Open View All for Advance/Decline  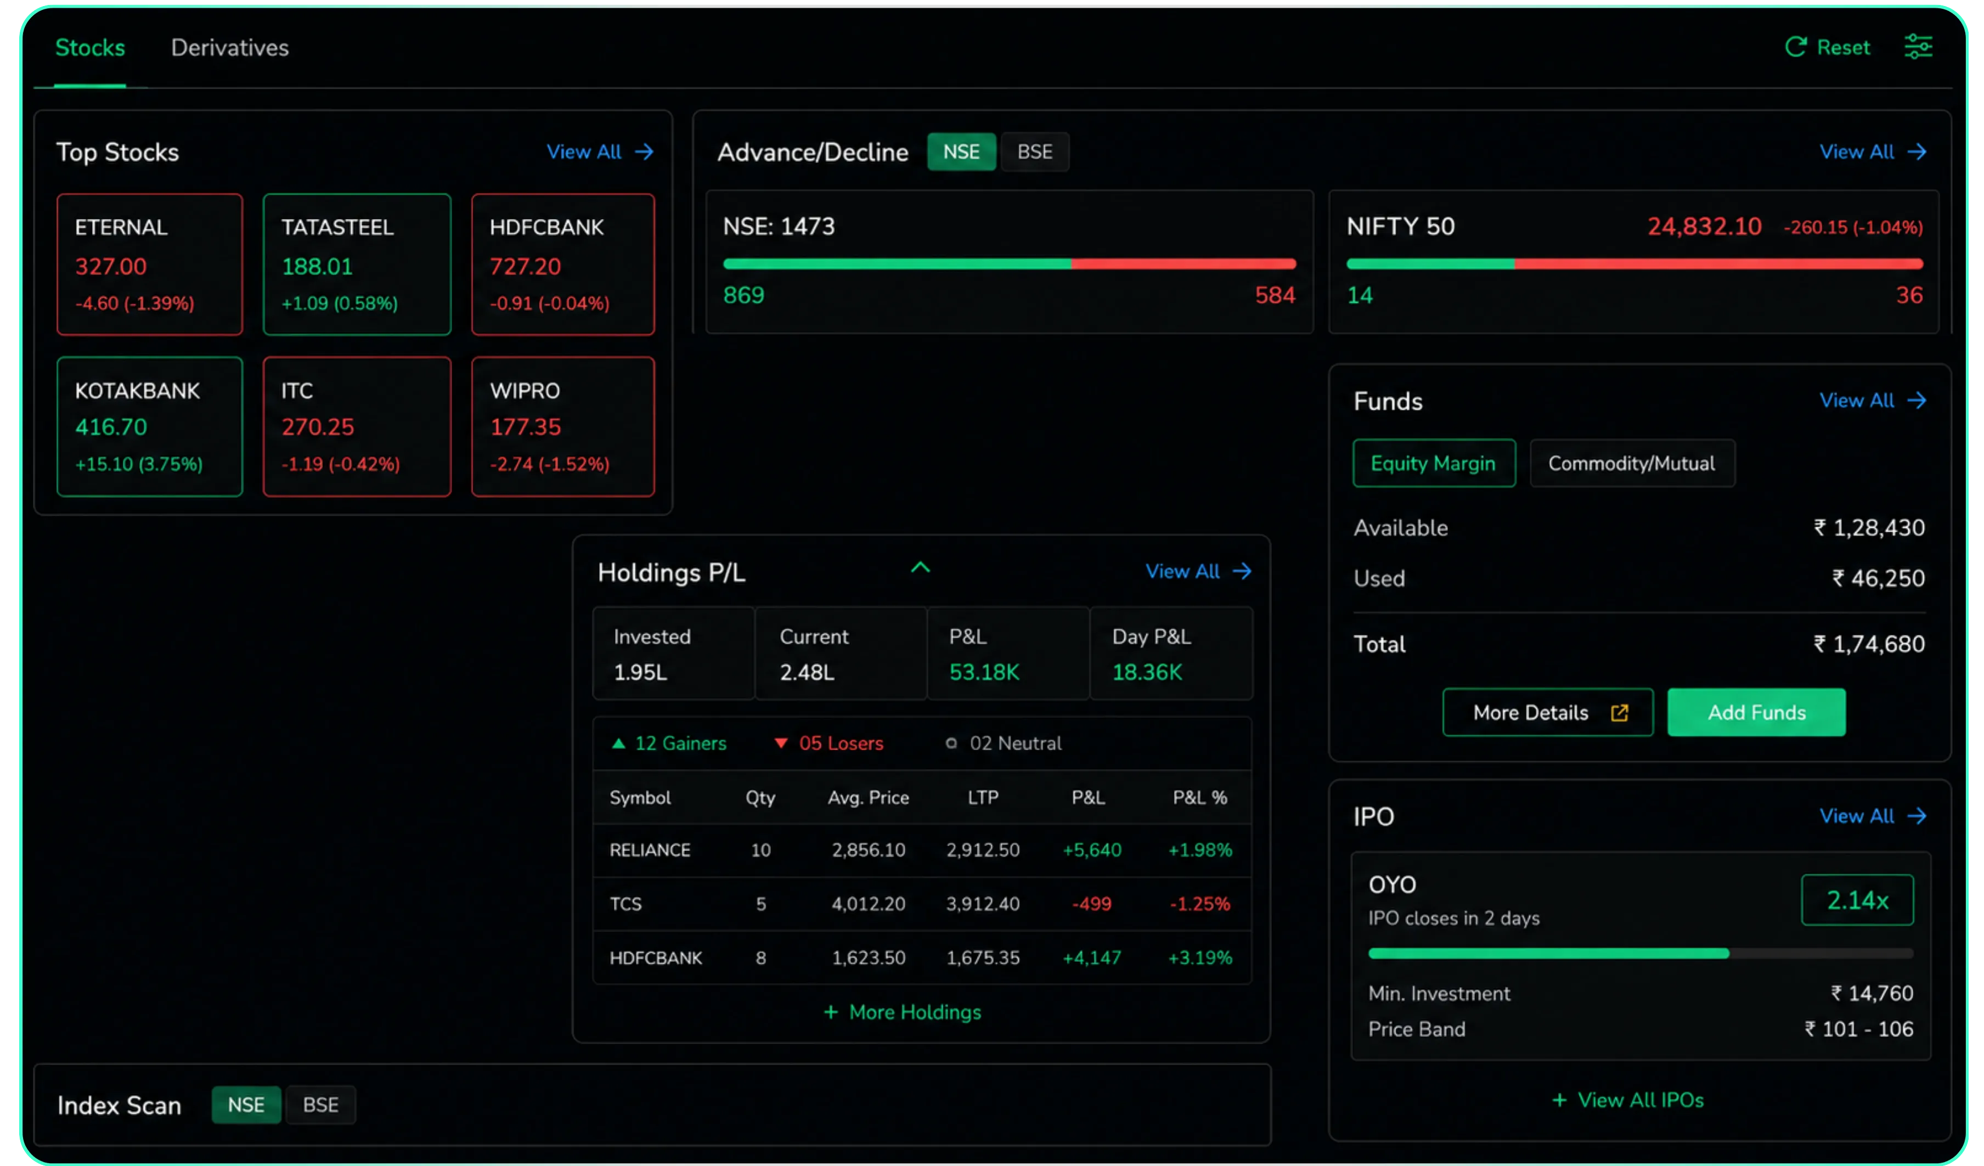pyautogui.click(x=1857, y=152)
